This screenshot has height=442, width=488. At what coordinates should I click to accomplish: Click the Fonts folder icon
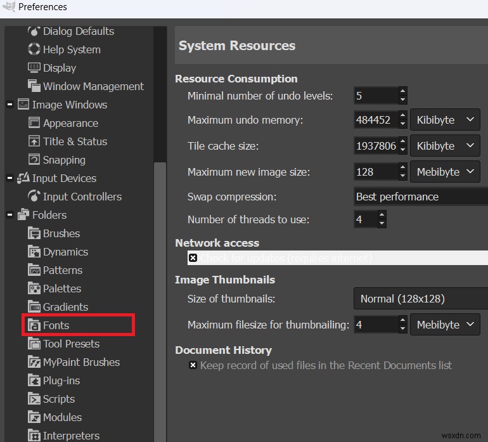34,325
